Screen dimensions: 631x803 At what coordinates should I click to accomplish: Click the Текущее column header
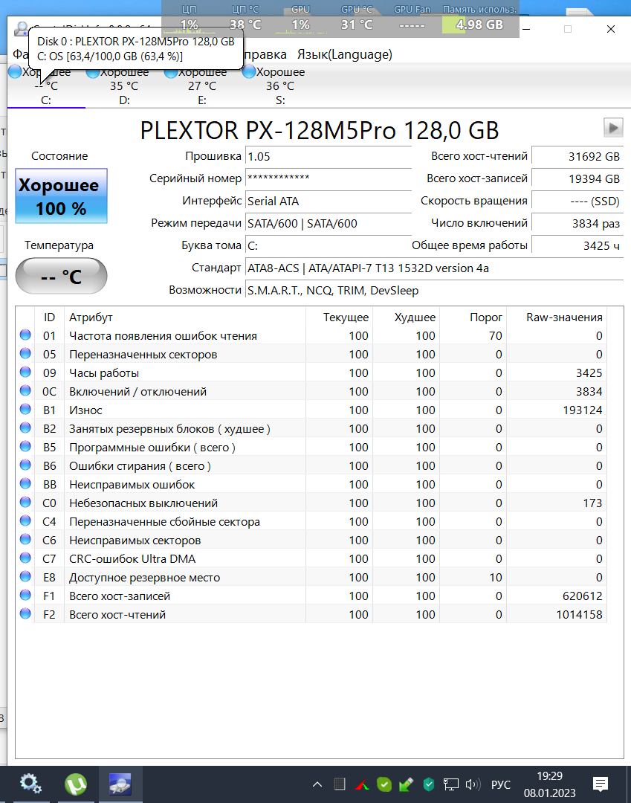pos(340,317)
